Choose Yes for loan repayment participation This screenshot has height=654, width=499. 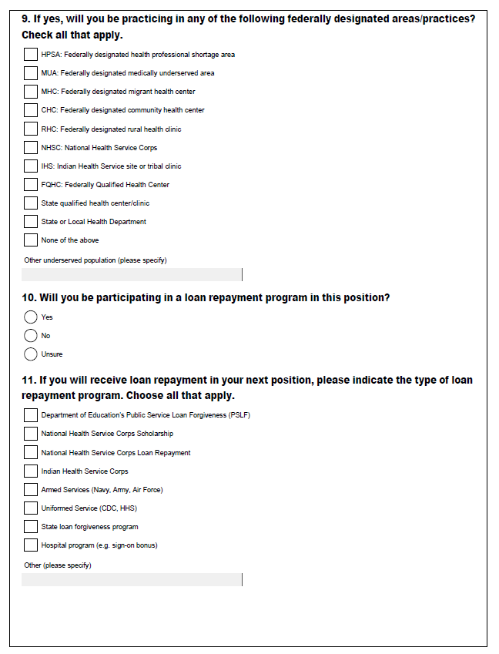[31, 317]
